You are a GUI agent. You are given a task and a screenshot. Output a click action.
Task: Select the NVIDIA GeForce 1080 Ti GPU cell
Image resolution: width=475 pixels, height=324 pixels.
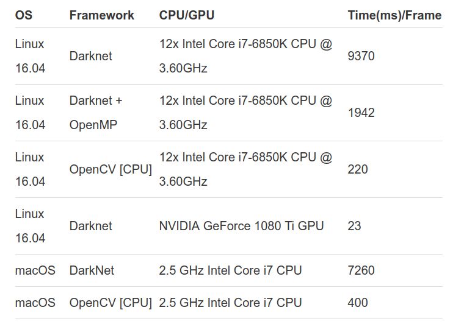click(x=241, y=226)
